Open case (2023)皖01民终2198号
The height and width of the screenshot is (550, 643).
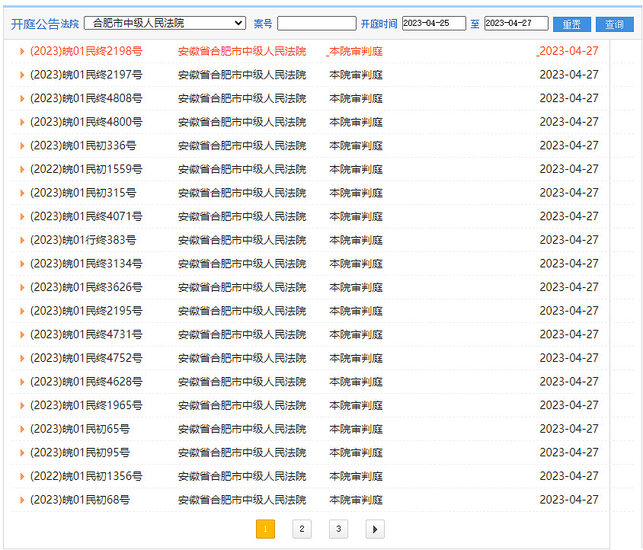[x=86, y=51]
